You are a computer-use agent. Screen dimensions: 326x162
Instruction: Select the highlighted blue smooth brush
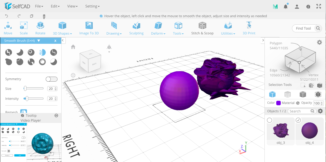[x=42, y=52]
